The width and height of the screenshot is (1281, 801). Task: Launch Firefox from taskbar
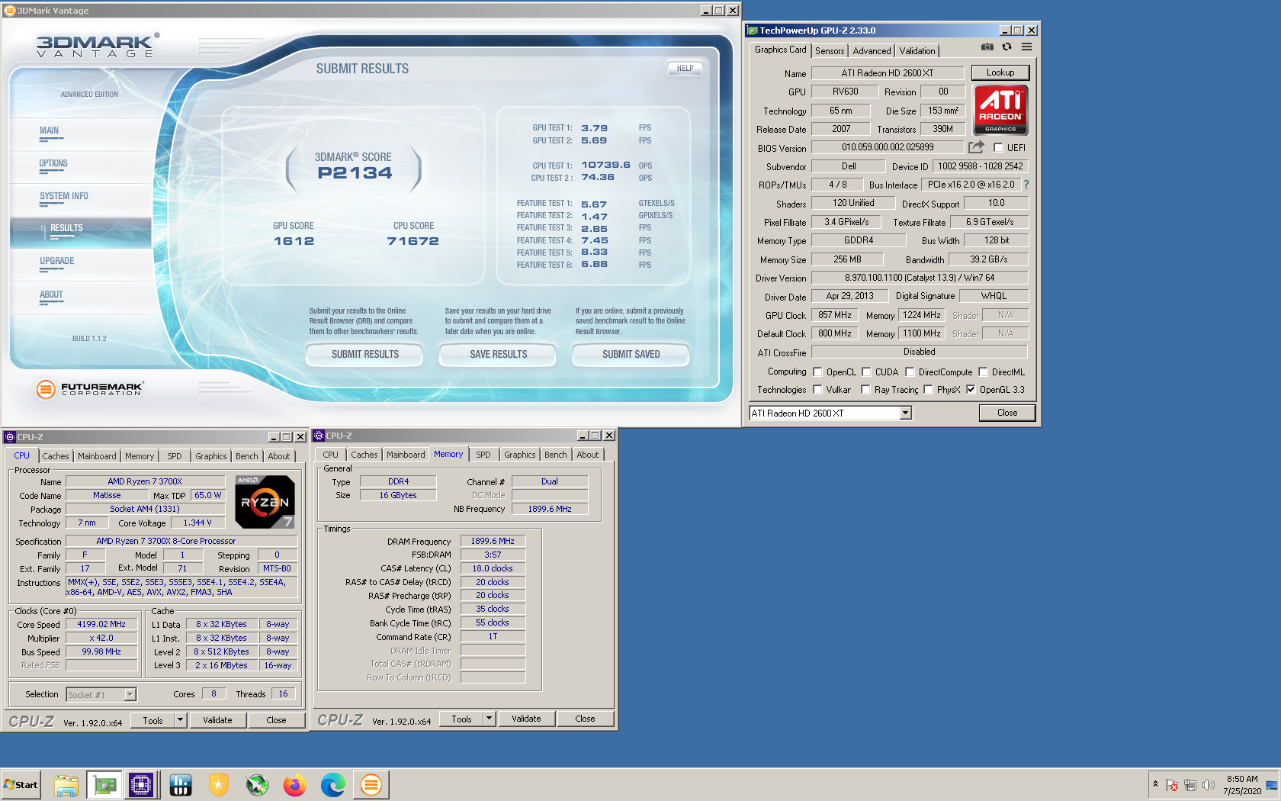click(x=294, y=785)
